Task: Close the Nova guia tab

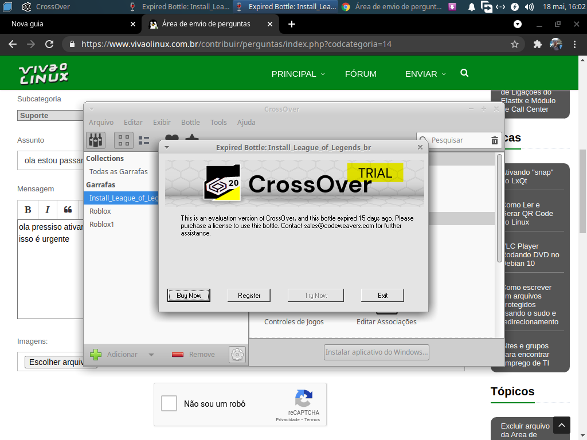Action: (133, 24)
